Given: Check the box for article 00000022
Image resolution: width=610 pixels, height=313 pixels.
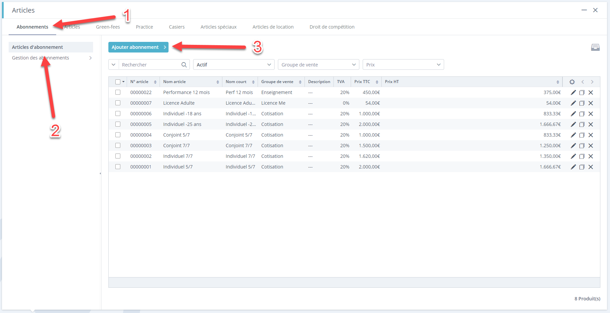Looking at the screenshot, I should [x=118, y=92].
